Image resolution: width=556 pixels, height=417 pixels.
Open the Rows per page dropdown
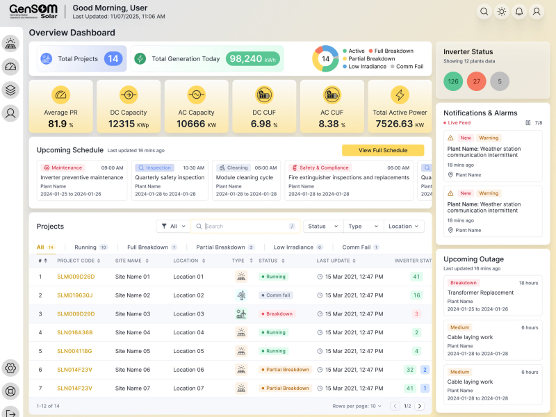(x=357, y=406)
